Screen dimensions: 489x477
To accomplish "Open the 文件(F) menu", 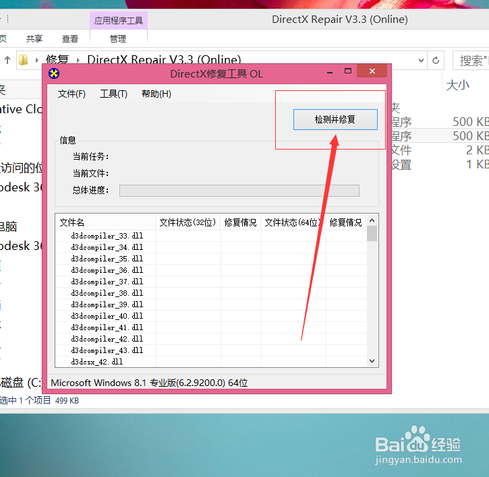I will point(71,94).
